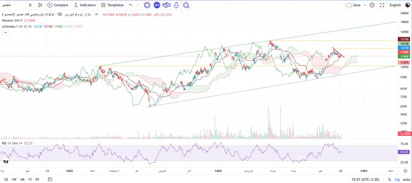Viewport: 412px width, 183px height.
Task: Click the undo arrow in toolbar
Action: coord(130,5)
